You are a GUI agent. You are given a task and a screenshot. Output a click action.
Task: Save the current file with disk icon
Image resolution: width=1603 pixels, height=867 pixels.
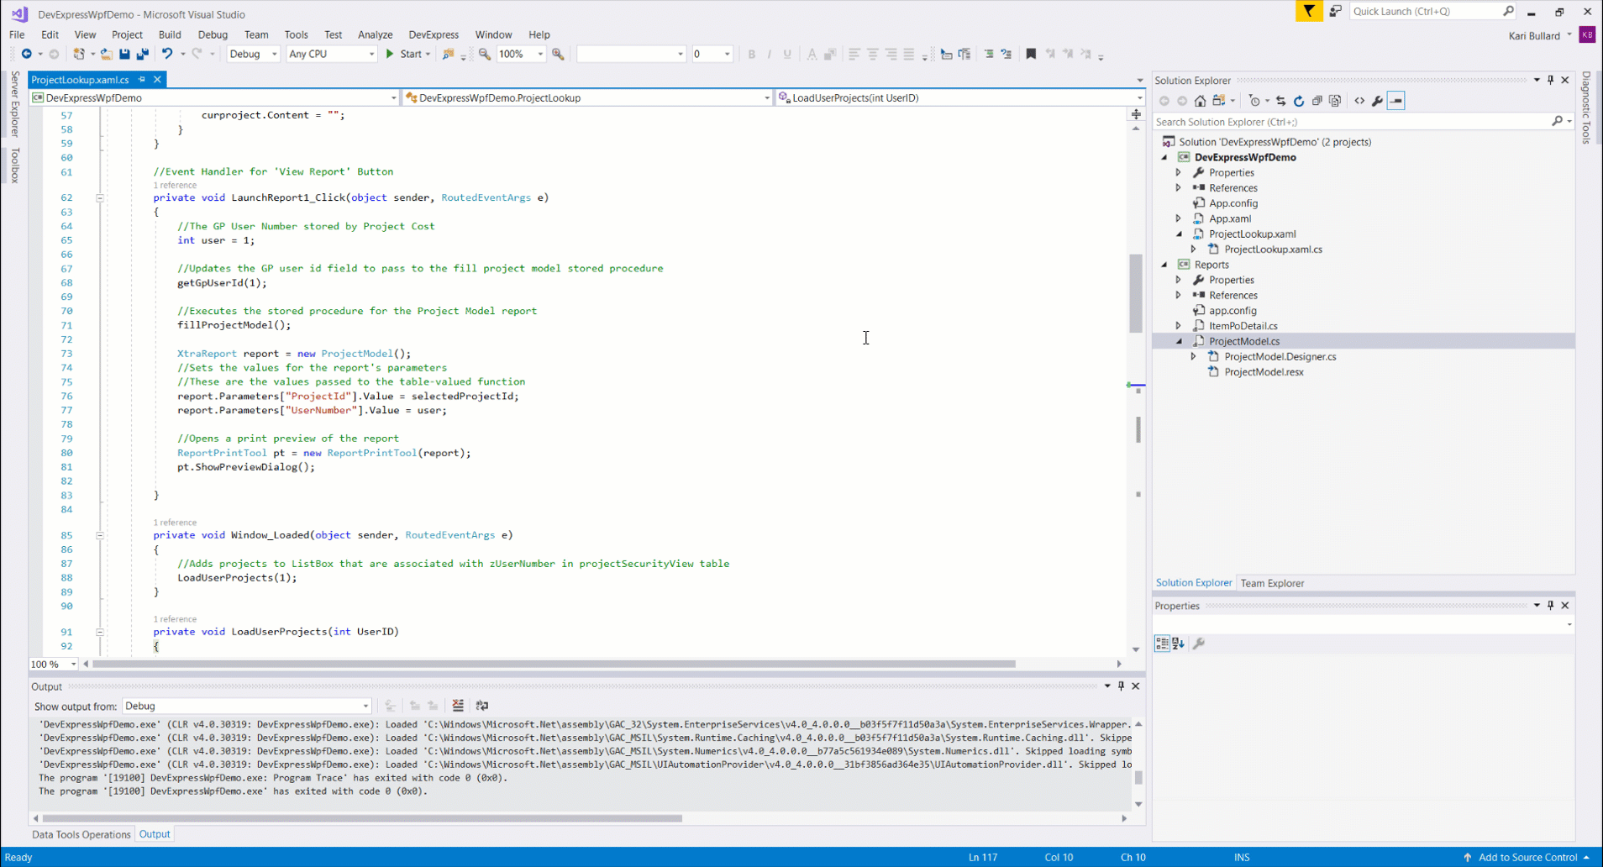coord(124,54)
